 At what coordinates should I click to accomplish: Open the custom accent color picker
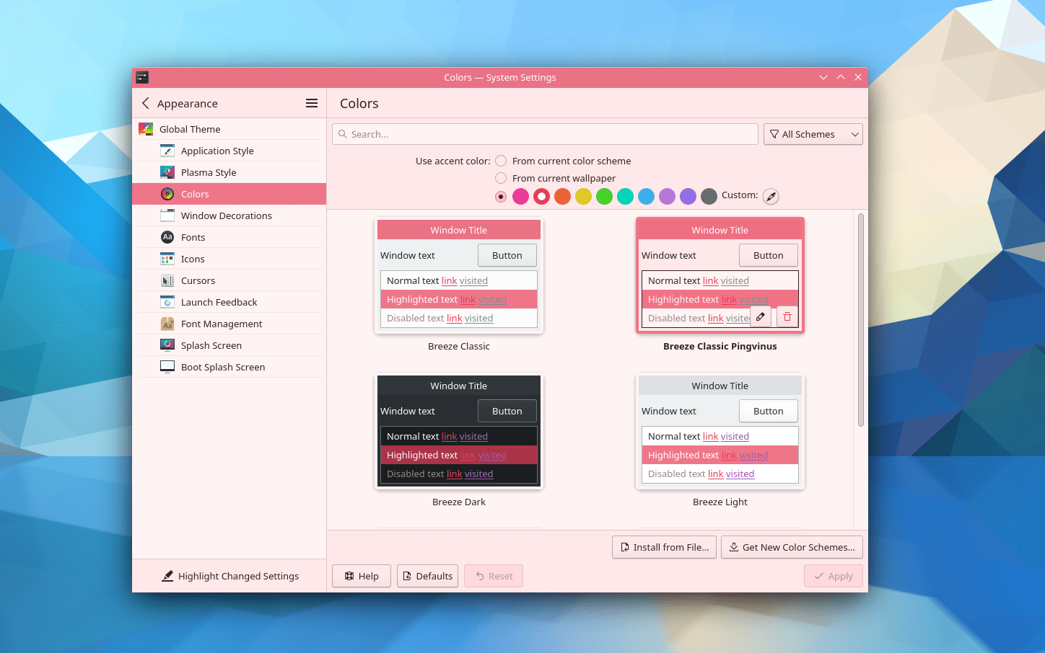(771, 196)
